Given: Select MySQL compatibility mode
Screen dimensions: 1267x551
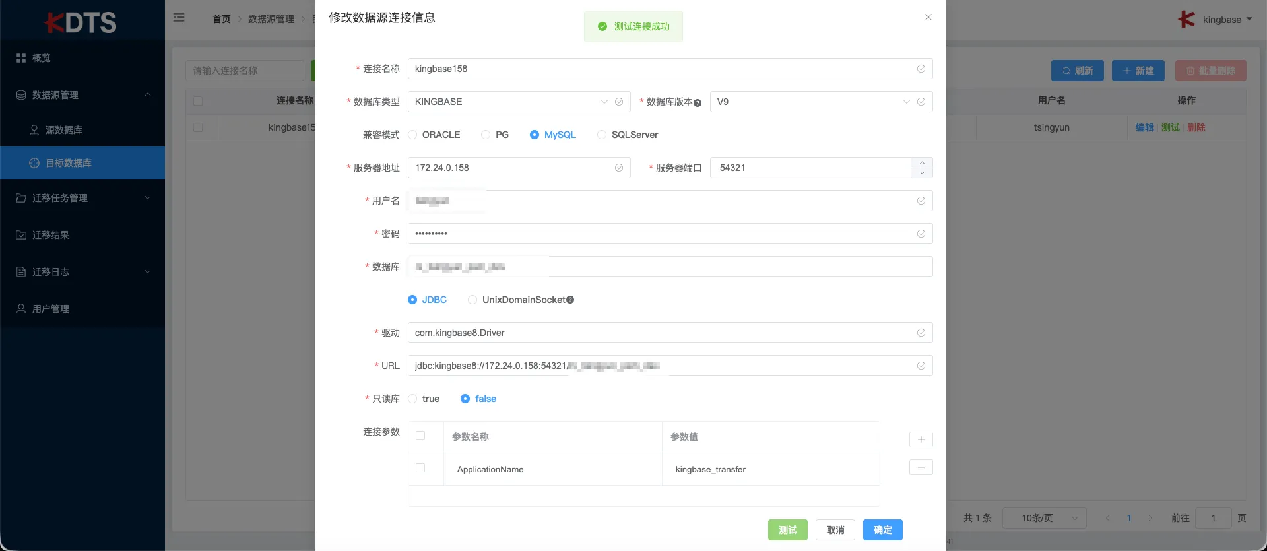Looking at the screenshot, I should point(553,135).
